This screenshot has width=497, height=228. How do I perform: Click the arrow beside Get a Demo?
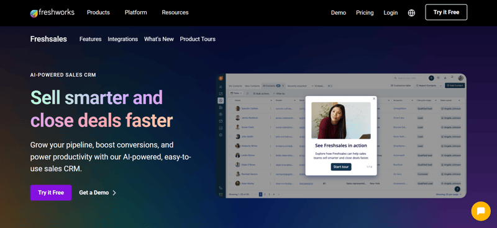[114, 193]
